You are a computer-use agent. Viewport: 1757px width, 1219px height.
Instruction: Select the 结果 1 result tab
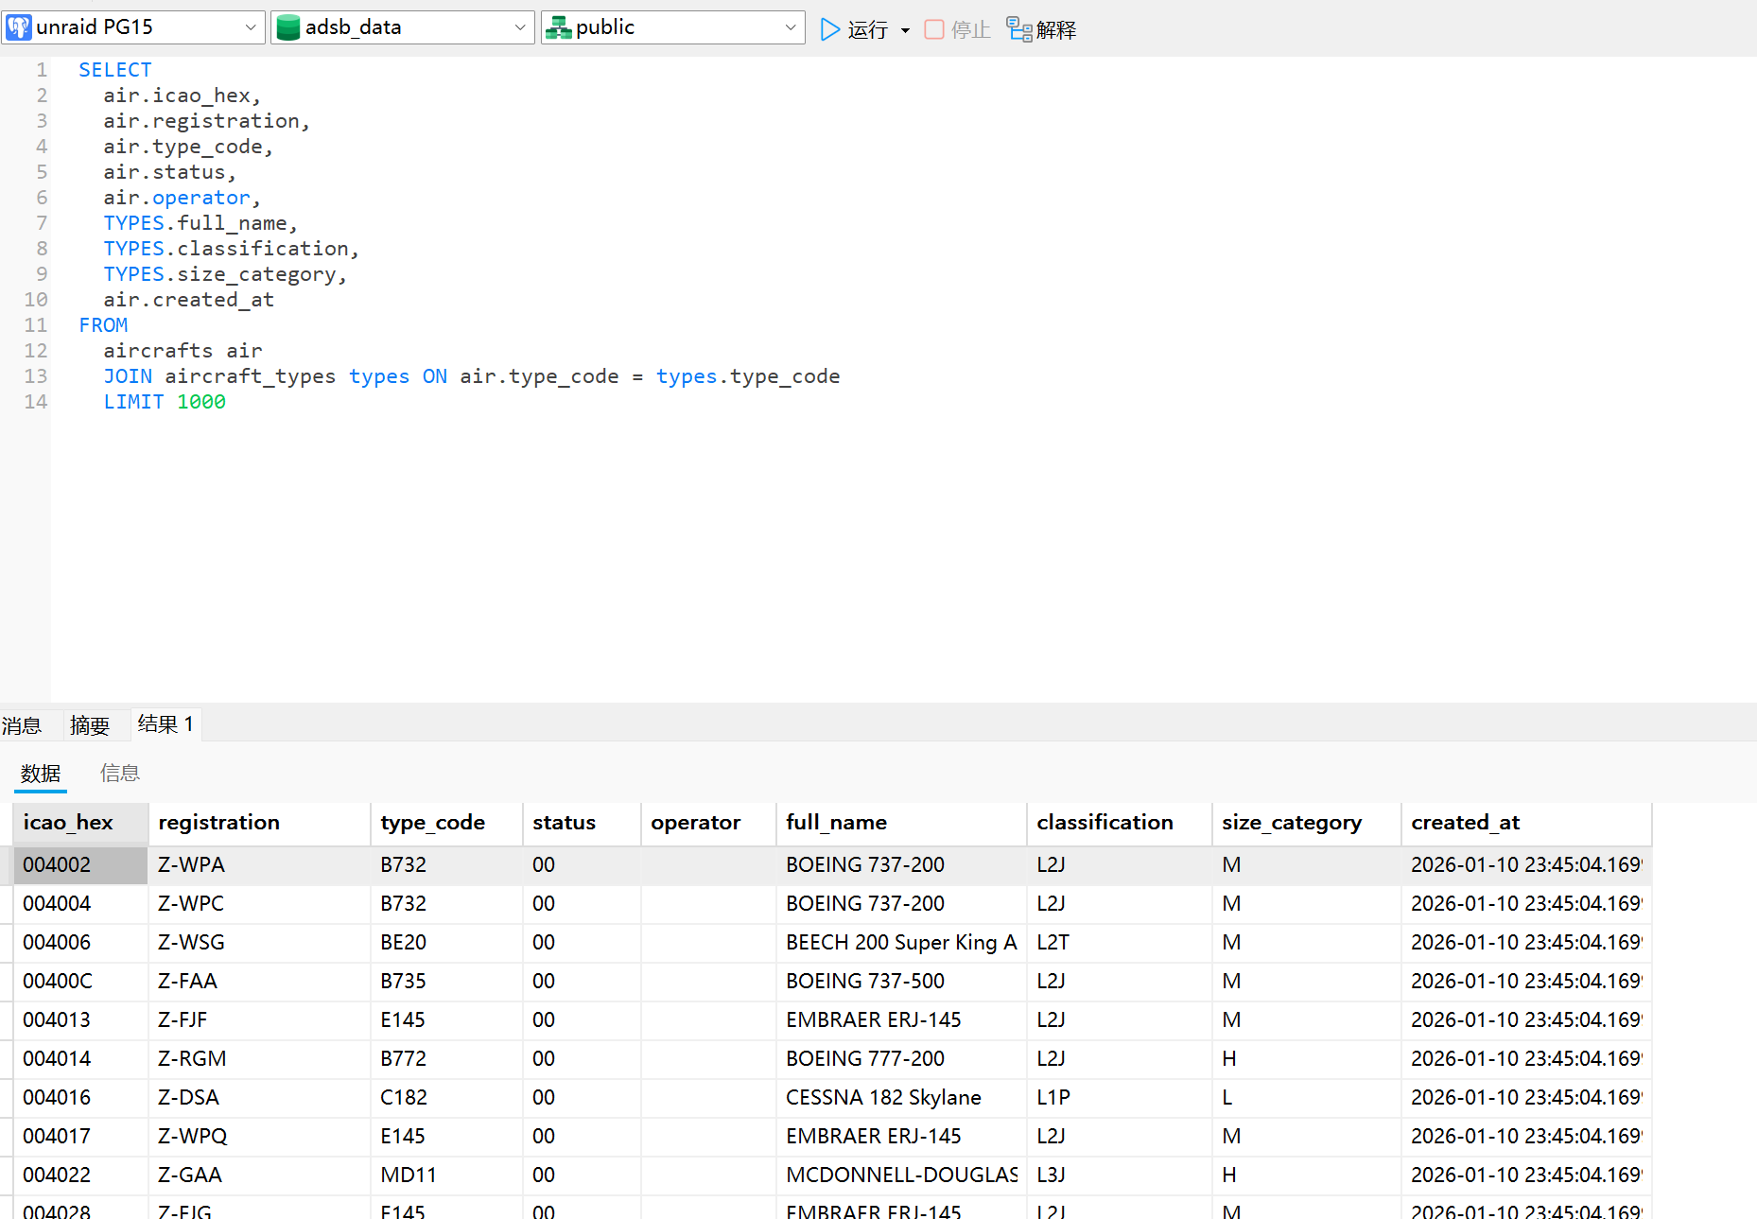click(165, 724)
